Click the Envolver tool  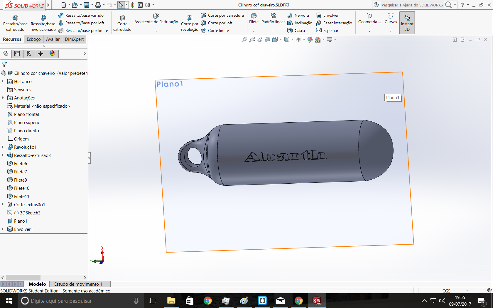[x=327, y=15]
